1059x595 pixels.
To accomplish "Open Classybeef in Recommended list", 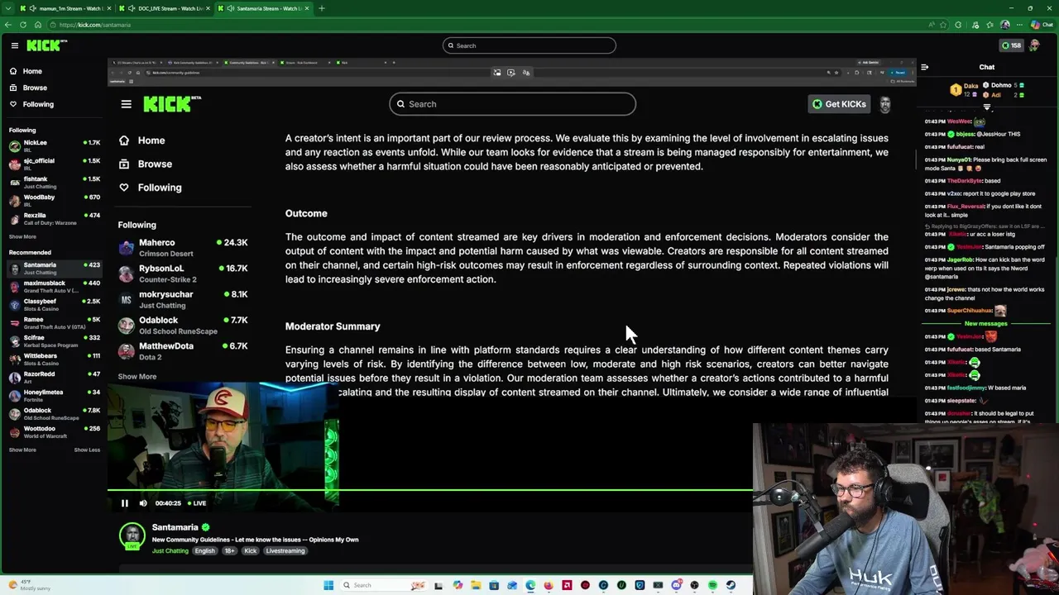I will click(54, 304).
